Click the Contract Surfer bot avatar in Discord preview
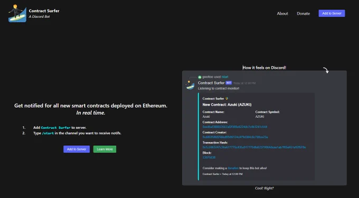 [x=190, y=85]
